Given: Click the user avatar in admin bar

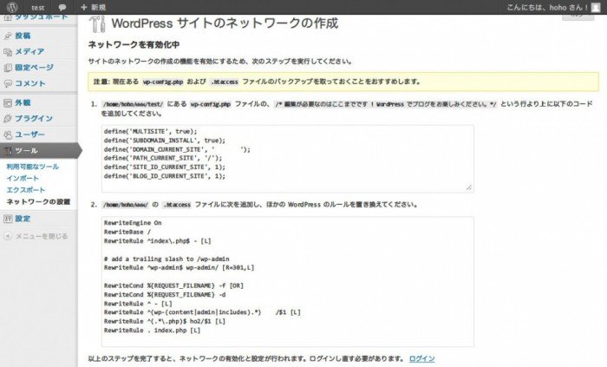Looking at the screenshot, I should pos(596,6).
